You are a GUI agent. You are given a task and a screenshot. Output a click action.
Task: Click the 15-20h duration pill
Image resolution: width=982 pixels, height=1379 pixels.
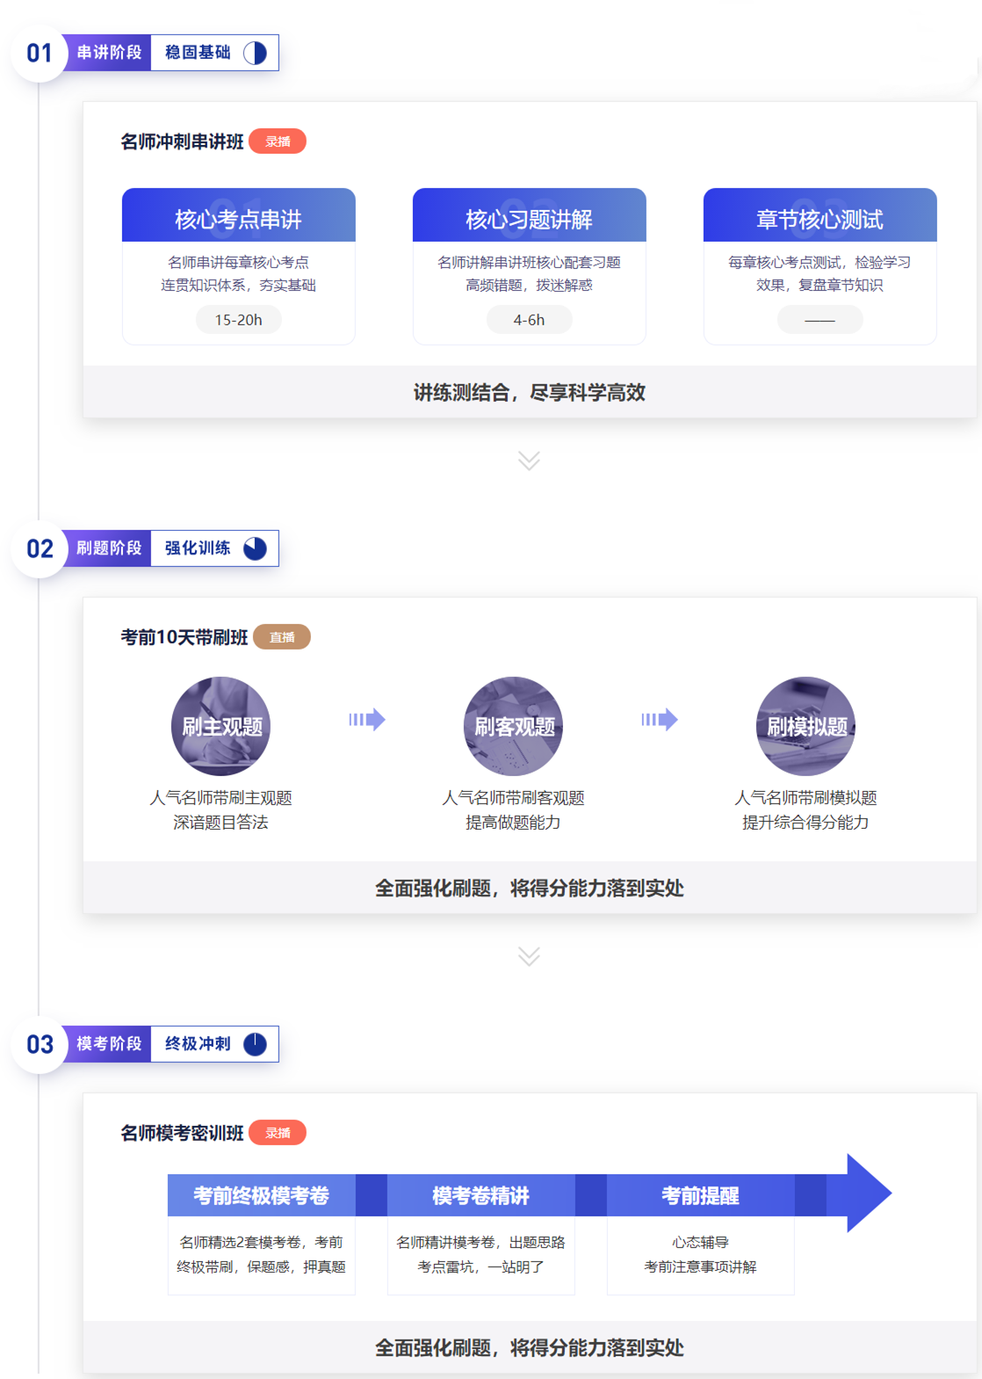pos(238,320)
